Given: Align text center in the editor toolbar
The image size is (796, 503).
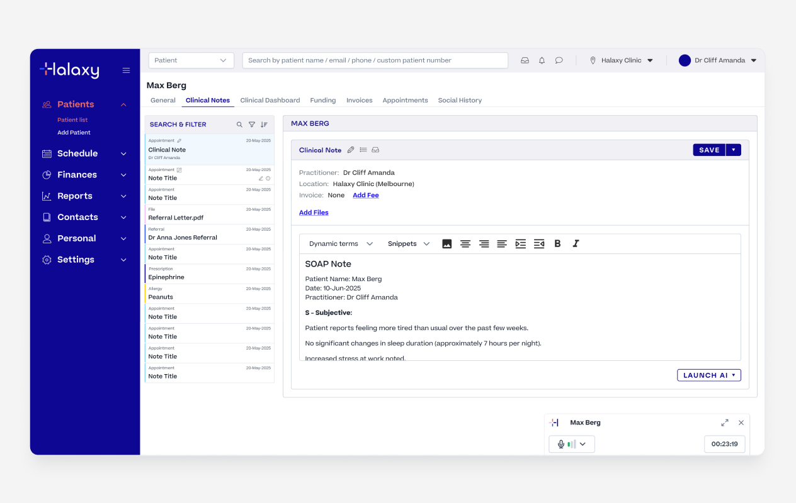Looking at the screenshot, I should (x=465, y=244).
